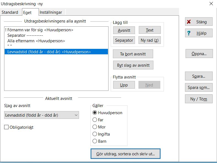The image size is (217, 163).
Task: Enable the Obligatoriskt checkbox
Action: [x=7, y=127]
